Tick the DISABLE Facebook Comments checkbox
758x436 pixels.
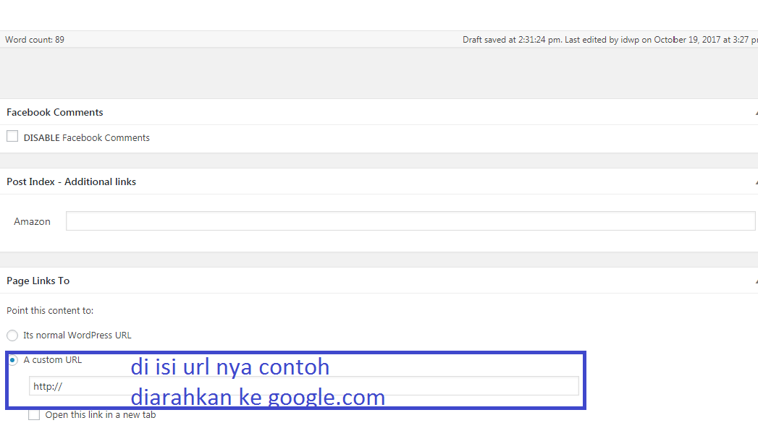coord(12,137)
